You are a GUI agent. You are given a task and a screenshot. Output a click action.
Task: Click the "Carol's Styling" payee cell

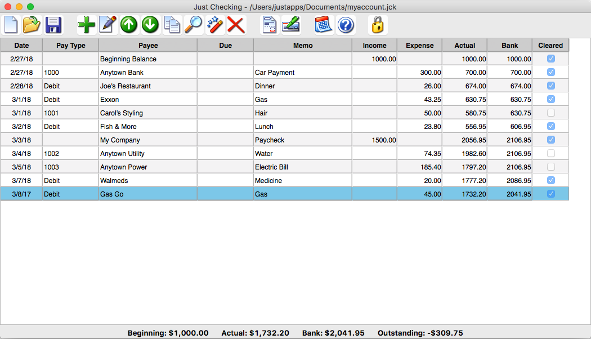tap(148, 113)
